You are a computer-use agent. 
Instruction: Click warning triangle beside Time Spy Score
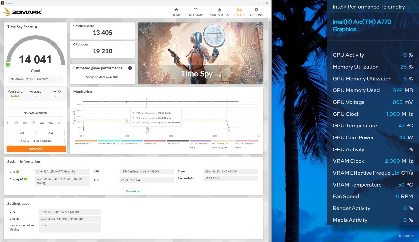pos(36,27)
